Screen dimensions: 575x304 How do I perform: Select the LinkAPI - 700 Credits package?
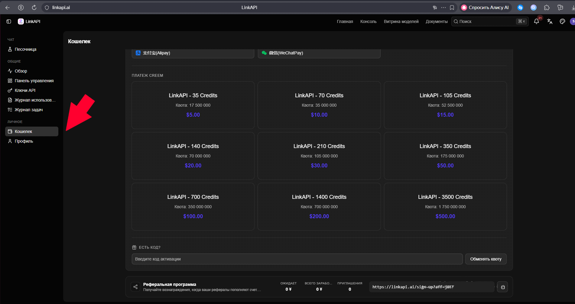pyautogui.click(x=193, y=207)
